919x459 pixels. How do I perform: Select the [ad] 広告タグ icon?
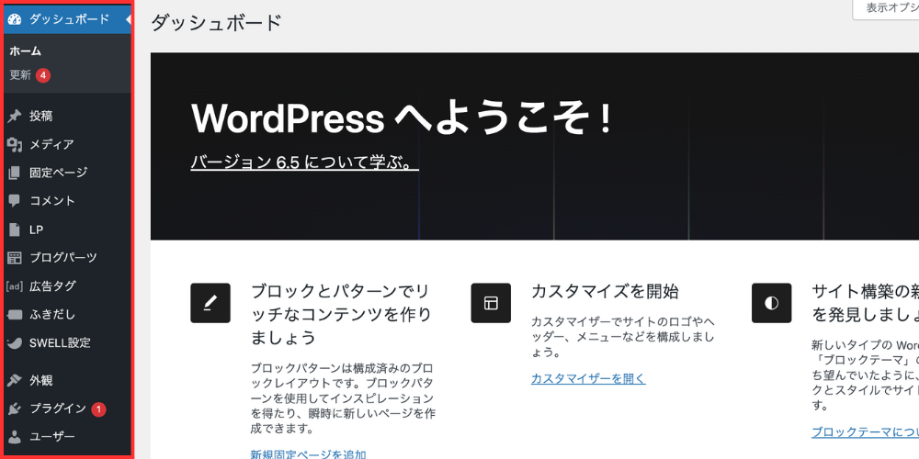[x=15, y=286]
